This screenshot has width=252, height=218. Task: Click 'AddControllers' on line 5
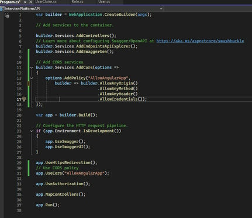click(92, 36)
